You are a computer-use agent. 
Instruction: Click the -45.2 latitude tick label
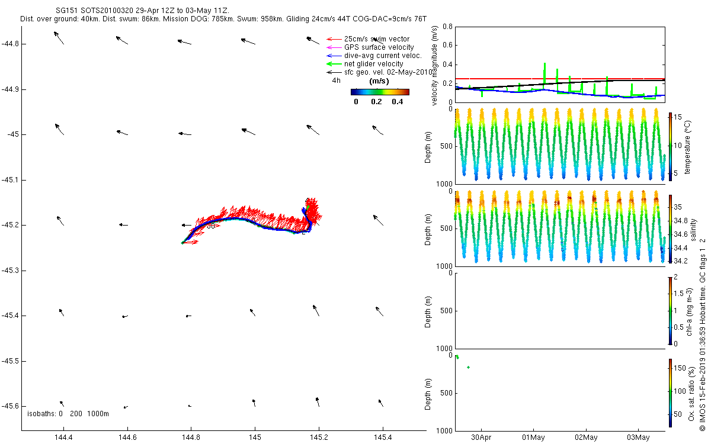(11, 225)
